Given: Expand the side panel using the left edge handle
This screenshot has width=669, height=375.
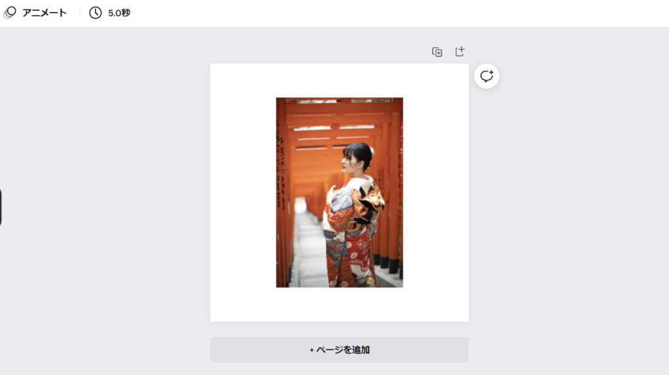Looking at the screenshot, I should 1,207.
